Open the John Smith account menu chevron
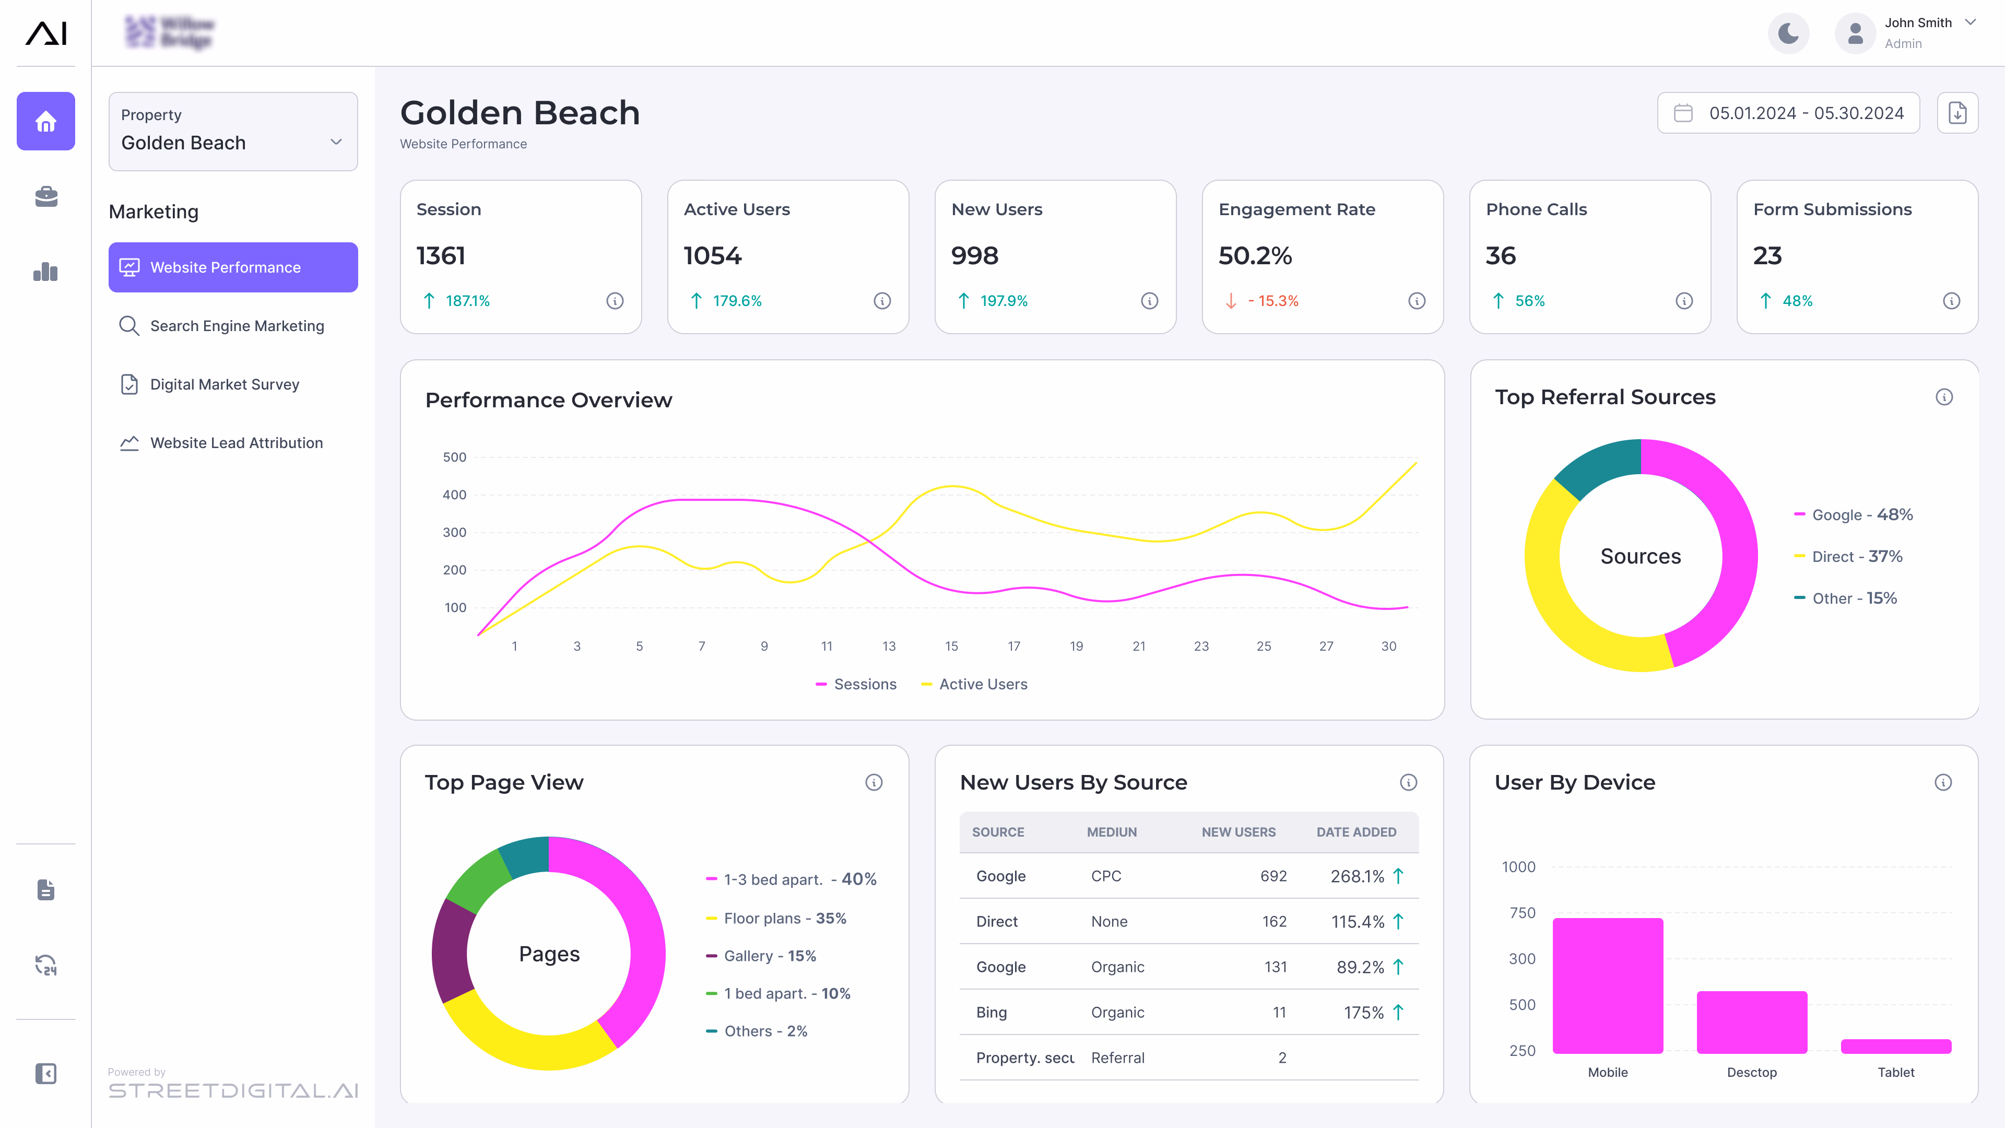2005x1128 pixels. click(x=1971, y=22)
